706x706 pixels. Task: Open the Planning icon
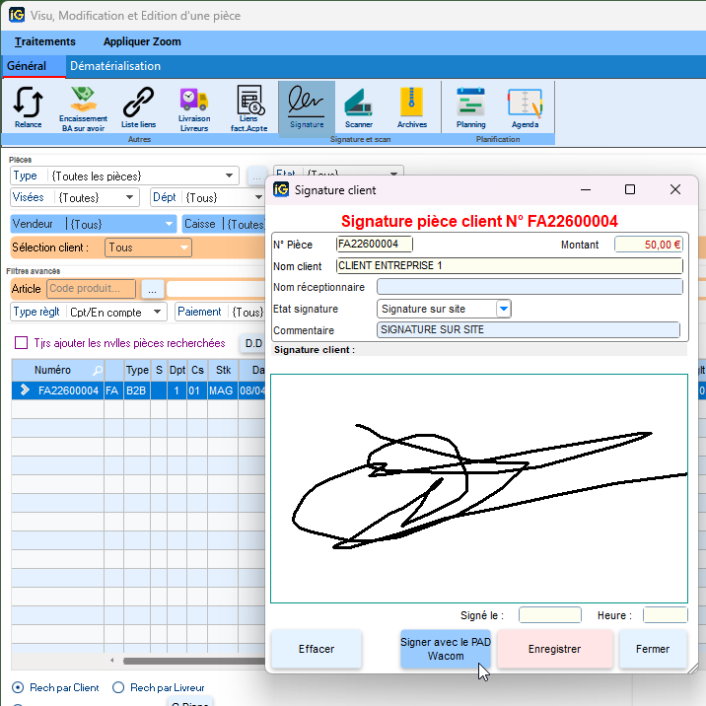[470, 106]
